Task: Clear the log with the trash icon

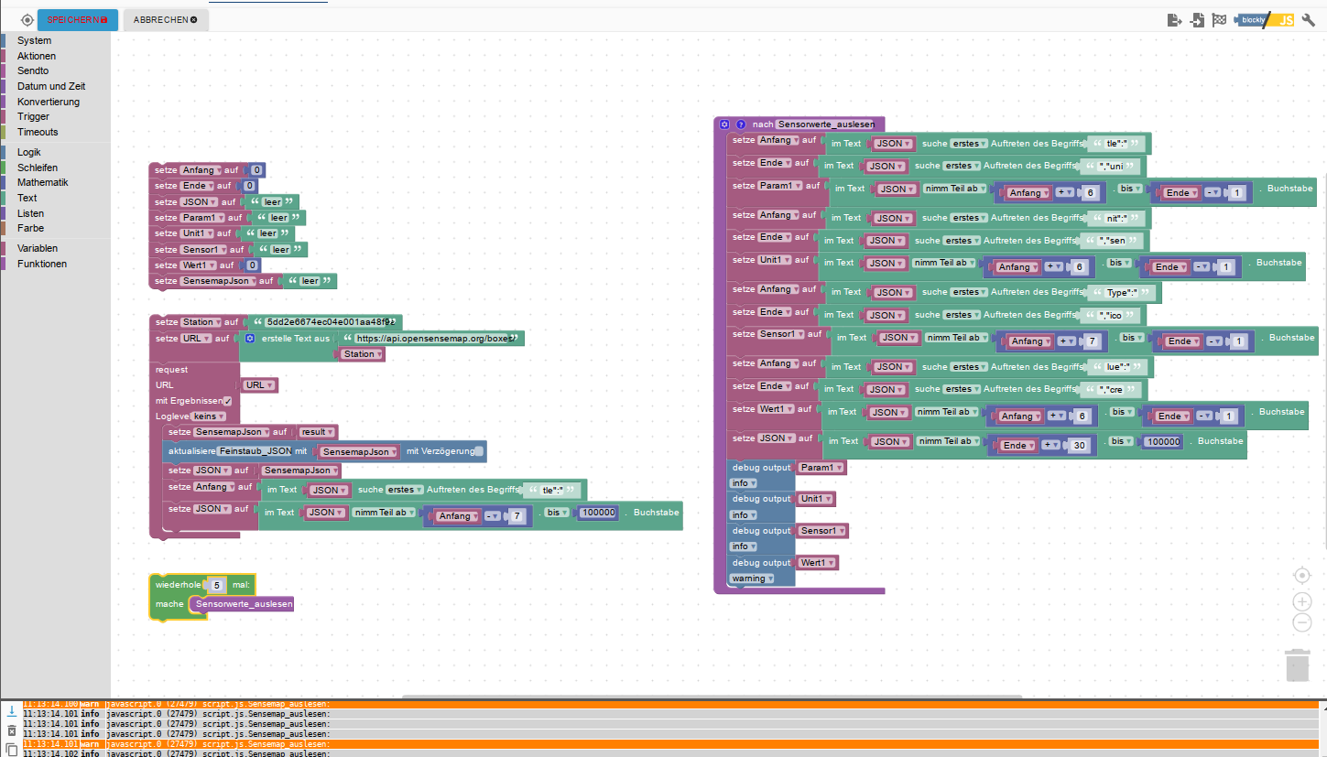Action: [12, 730]
